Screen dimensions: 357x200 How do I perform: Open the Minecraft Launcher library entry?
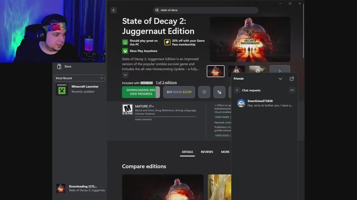click(x=79, y=89)
